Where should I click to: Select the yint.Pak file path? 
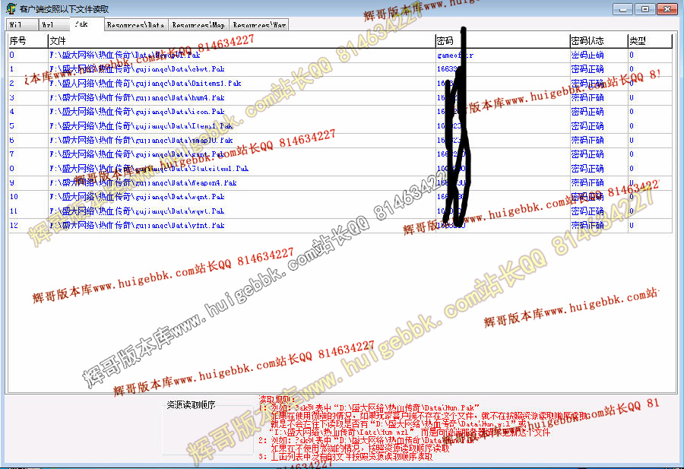137,225
